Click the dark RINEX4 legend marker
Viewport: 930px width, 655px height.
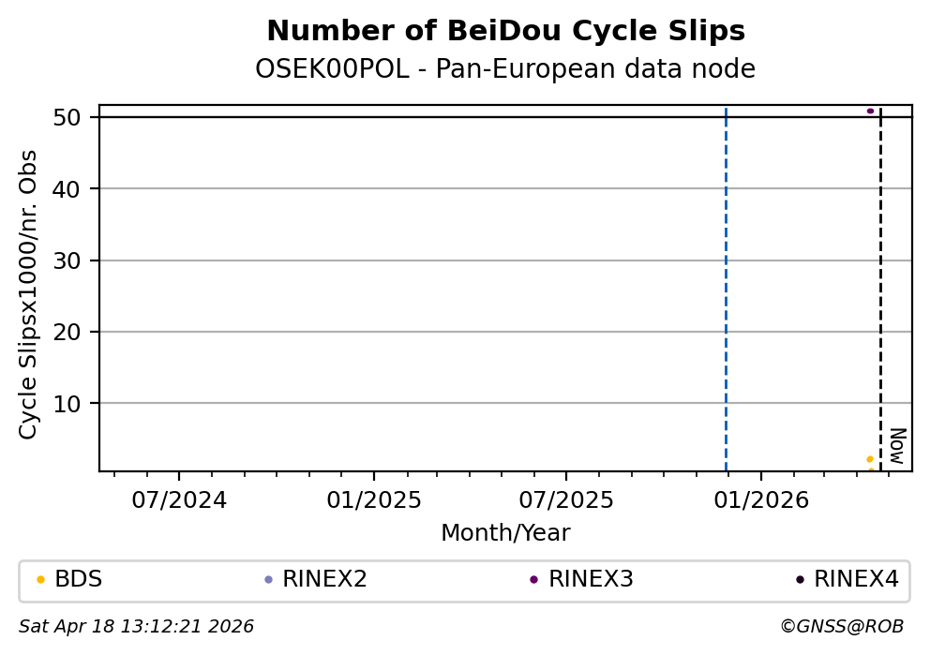tap(800, 579)
